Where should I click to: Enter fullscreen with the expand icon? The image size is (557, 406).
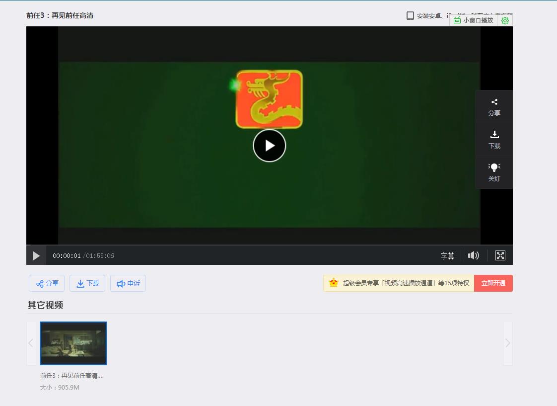pos(500,255)
